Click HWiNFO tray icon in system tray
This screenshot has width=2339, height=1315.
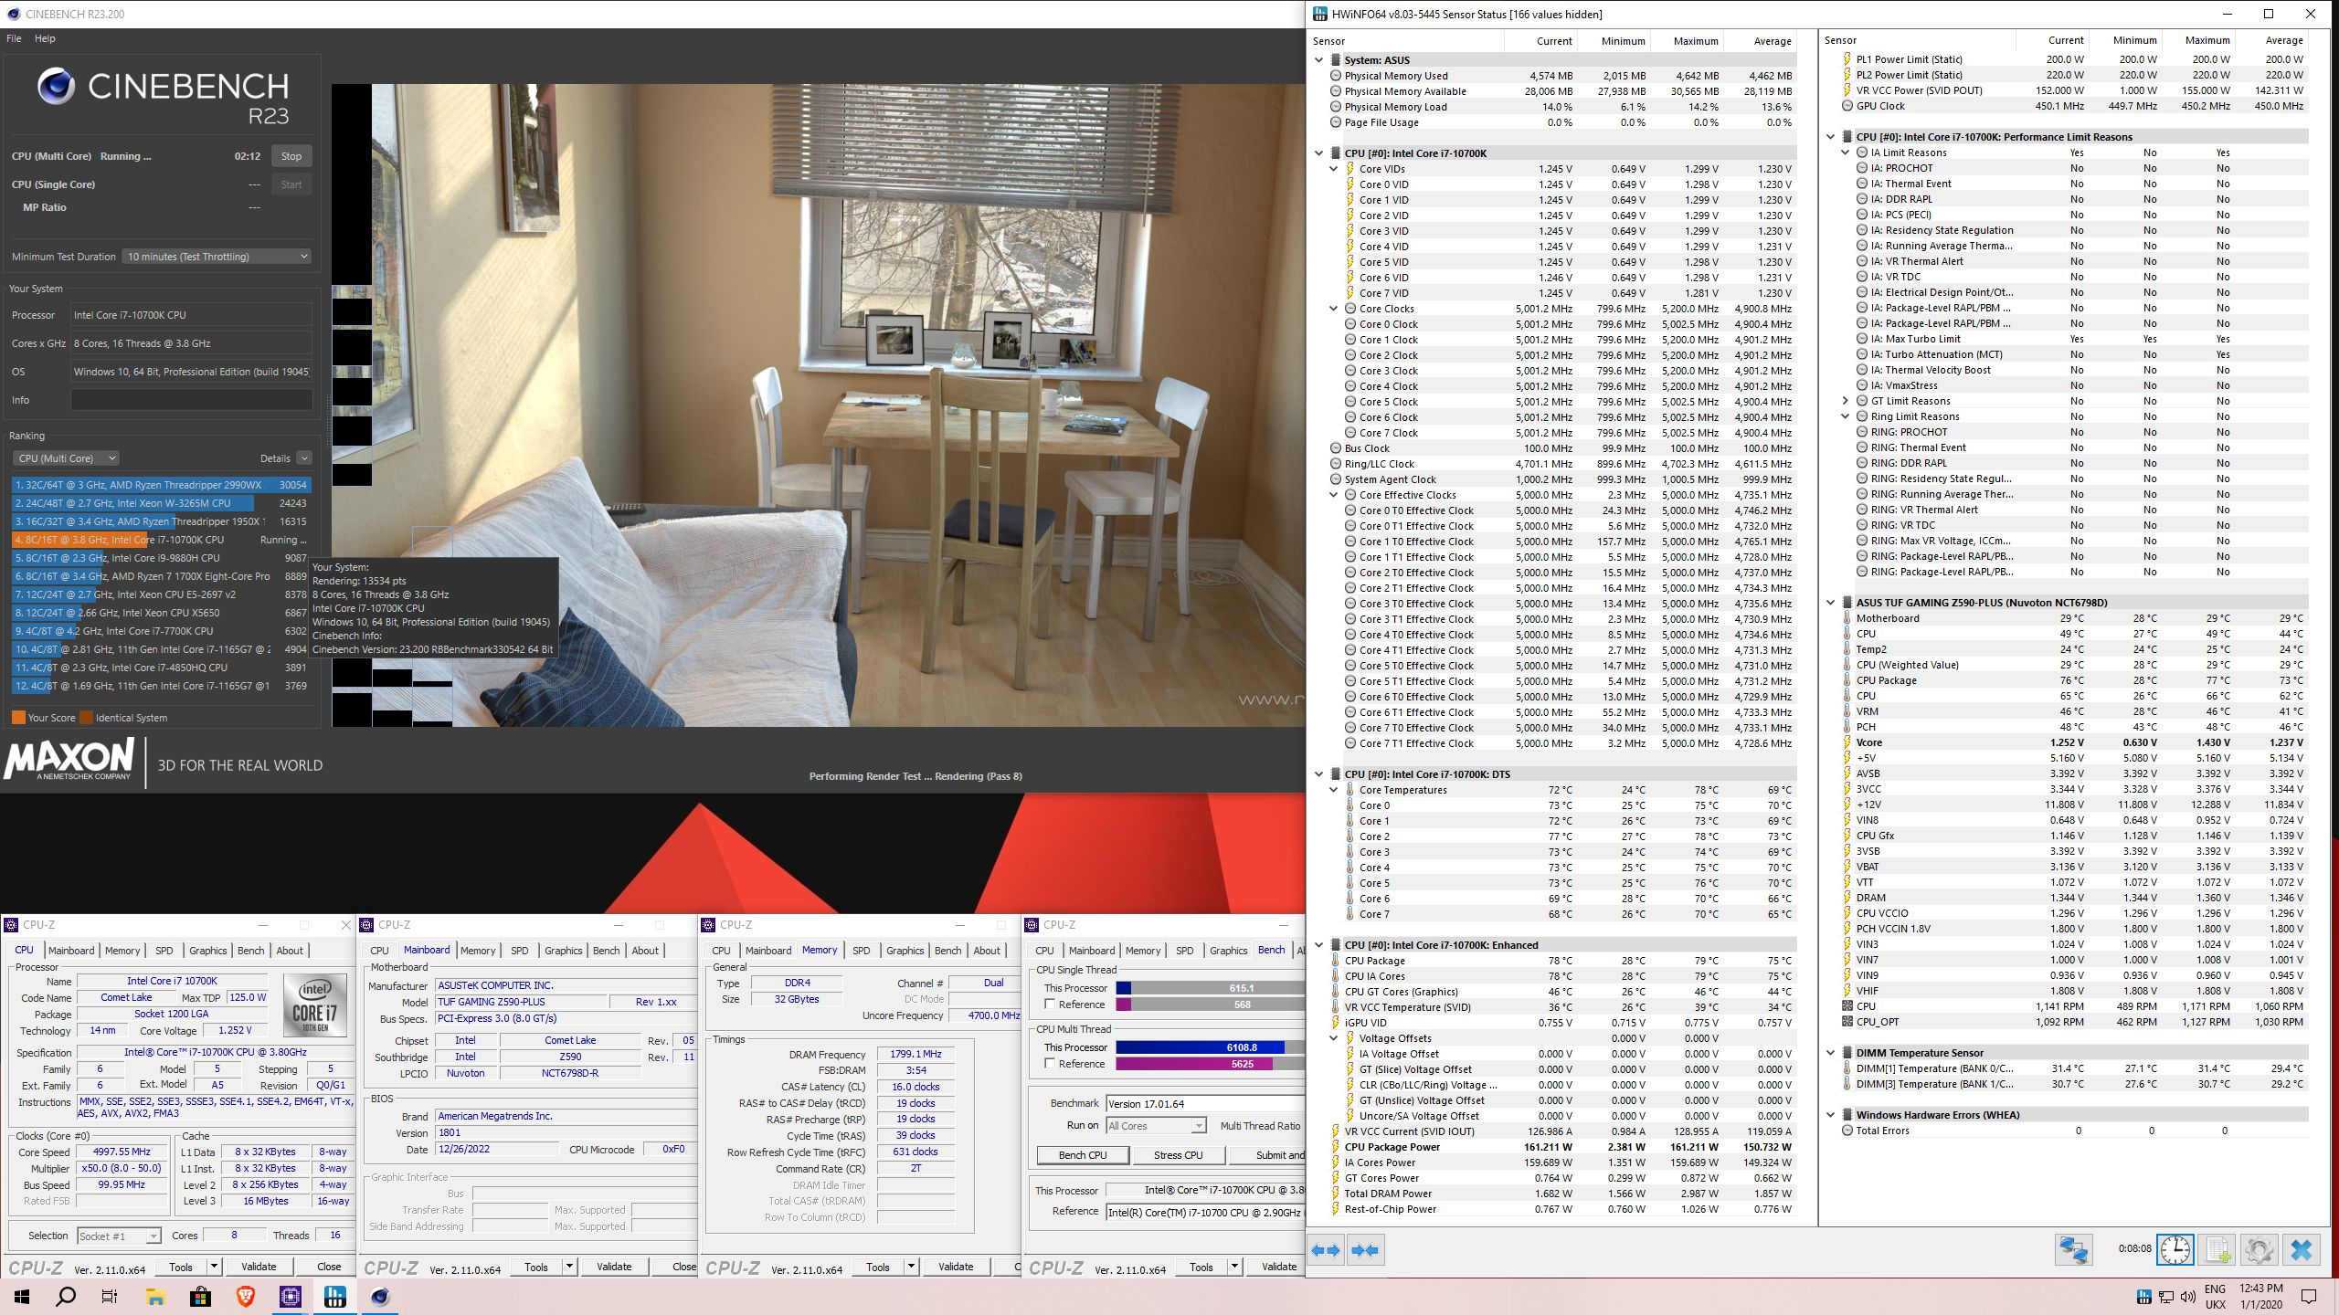(2143, 1297)
